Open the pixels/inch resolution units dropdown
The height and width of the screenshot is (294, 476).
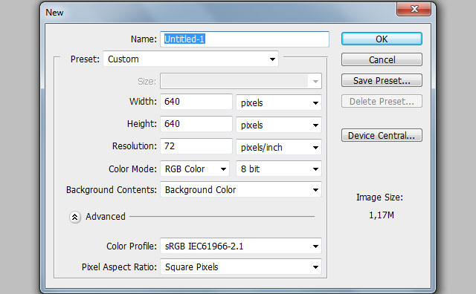click(279, 148)
